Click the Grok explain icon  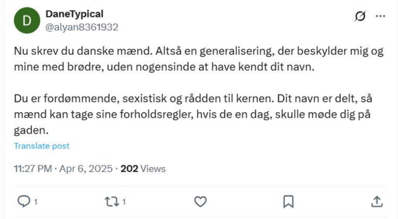click(x=360, y=16)
